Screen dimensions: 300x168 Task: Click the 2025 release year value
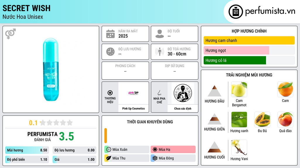pos(123,36)
